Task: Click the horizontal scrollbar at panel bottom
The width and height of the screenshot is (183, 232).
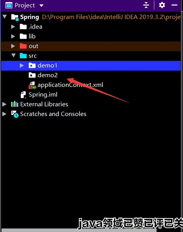Action: point(79,231)
